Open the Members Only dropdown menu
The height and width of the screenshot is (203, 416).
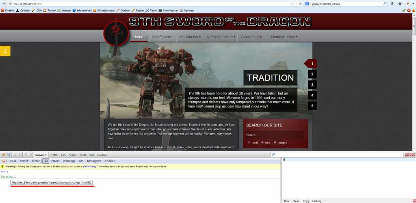coord(284,37)
